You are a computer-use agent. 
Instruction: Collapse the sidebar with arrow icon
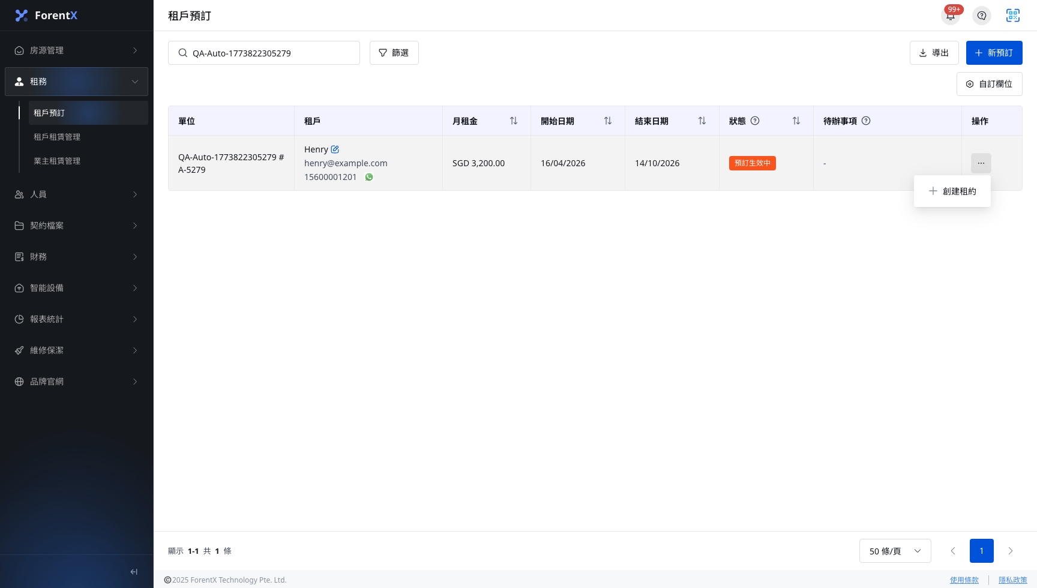(134, 572)
